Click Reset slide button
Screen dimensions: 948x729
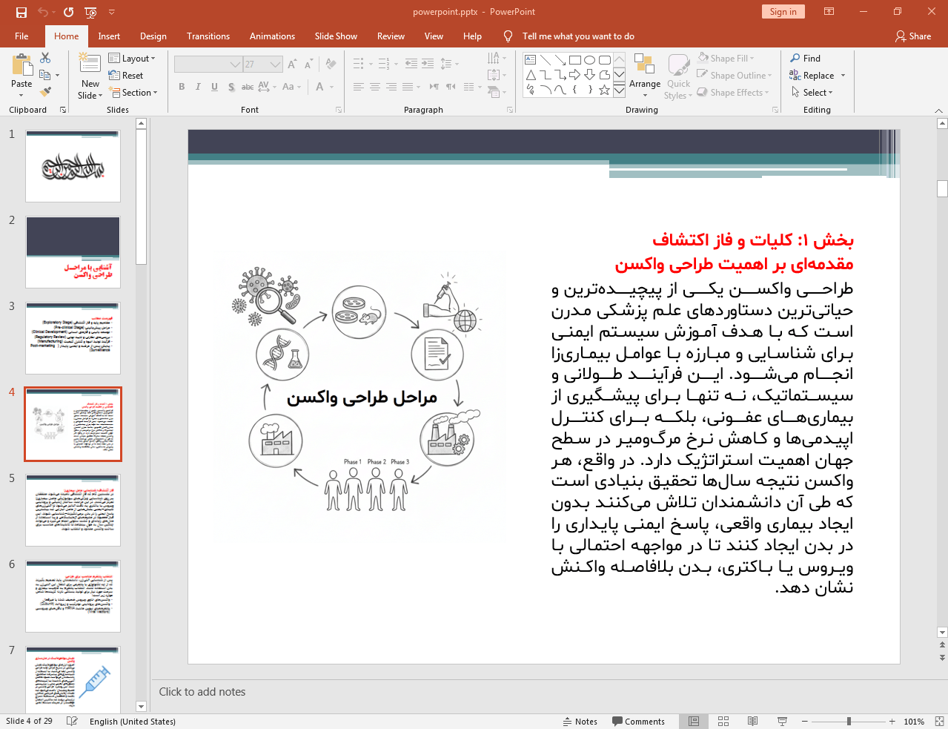(126, 75)
